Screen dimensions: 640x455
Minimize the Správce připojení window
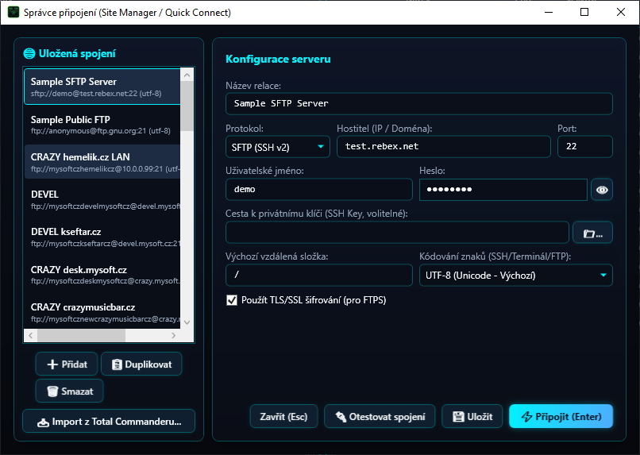point(549,12)
